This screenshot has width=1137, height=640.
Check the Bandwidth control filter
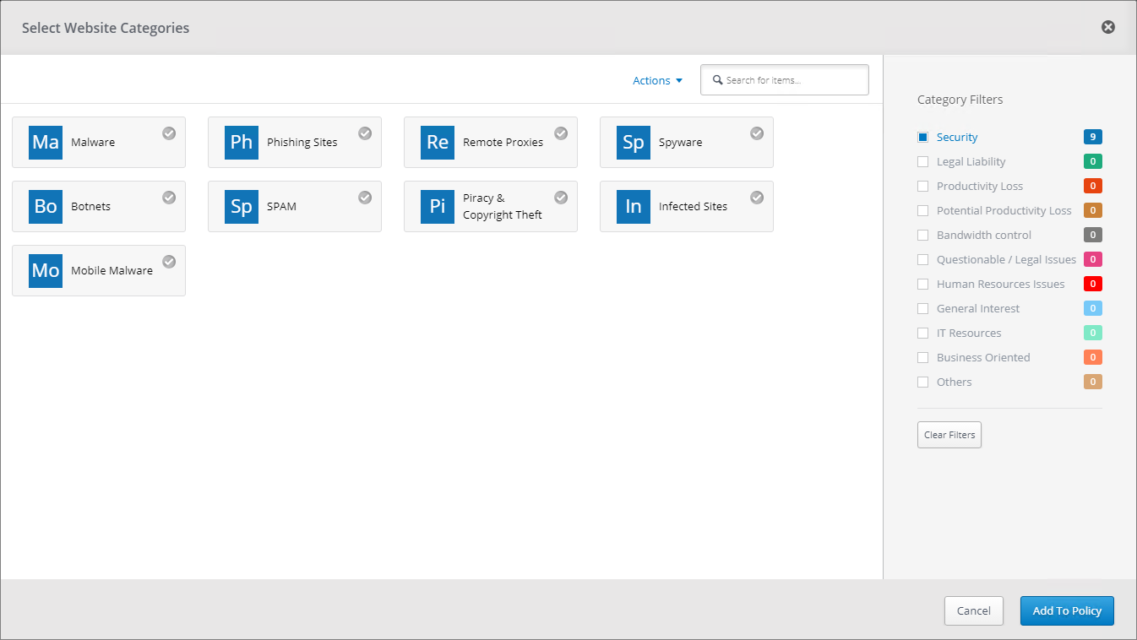tap(923, 235)
